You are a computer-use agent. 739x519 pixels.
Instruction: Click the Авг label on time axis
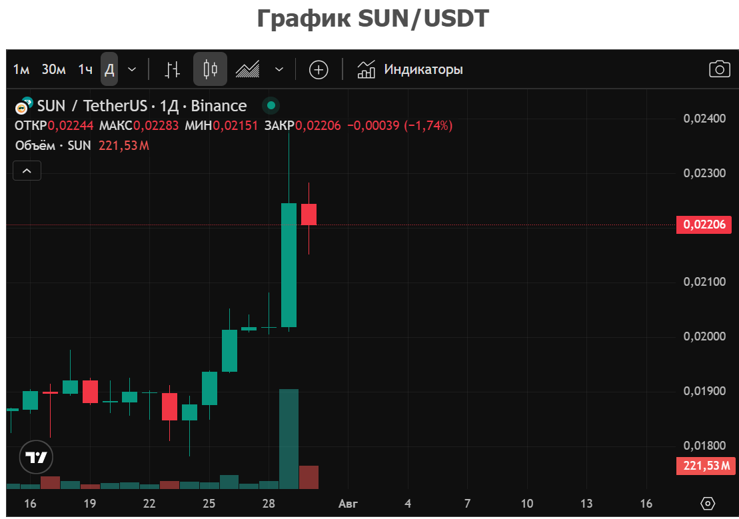[349, 504]
